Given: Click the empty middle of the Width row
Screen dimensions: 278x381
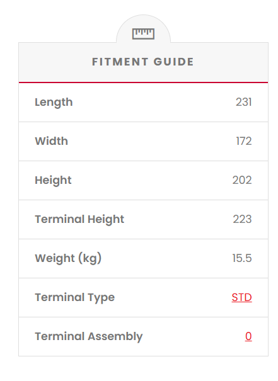Looking at the screenshot, I should (151, 141).
